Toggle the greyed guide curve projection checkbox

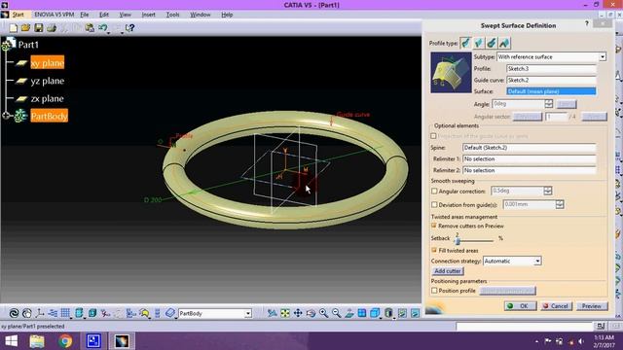(433, 136)
